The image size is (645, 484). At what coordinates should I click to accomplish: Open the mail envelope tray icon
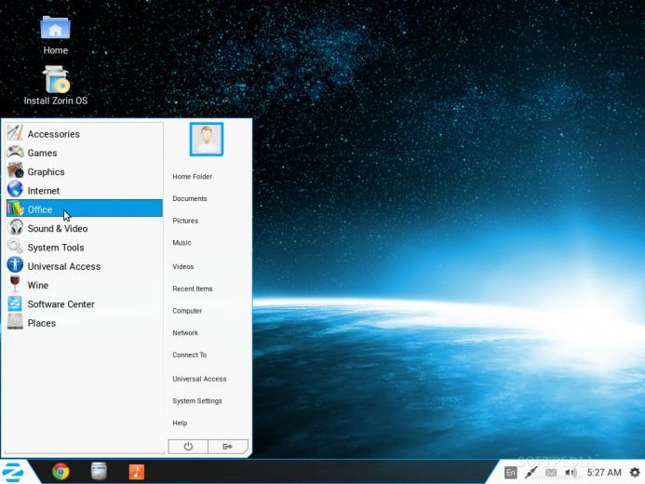(551, 473)
